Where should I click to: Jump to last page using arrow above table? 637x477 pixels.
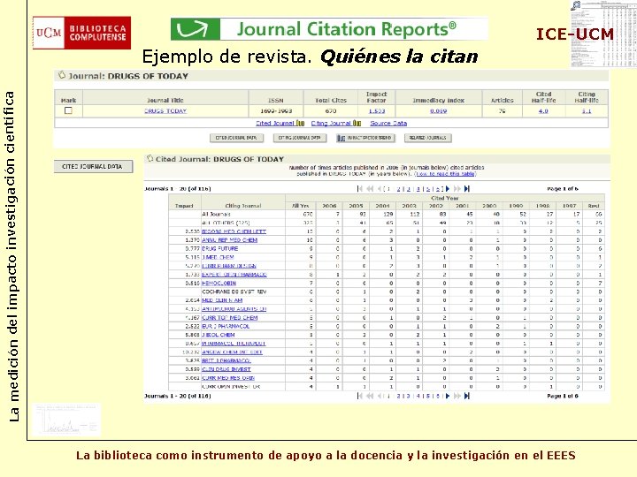coord(467,189)
